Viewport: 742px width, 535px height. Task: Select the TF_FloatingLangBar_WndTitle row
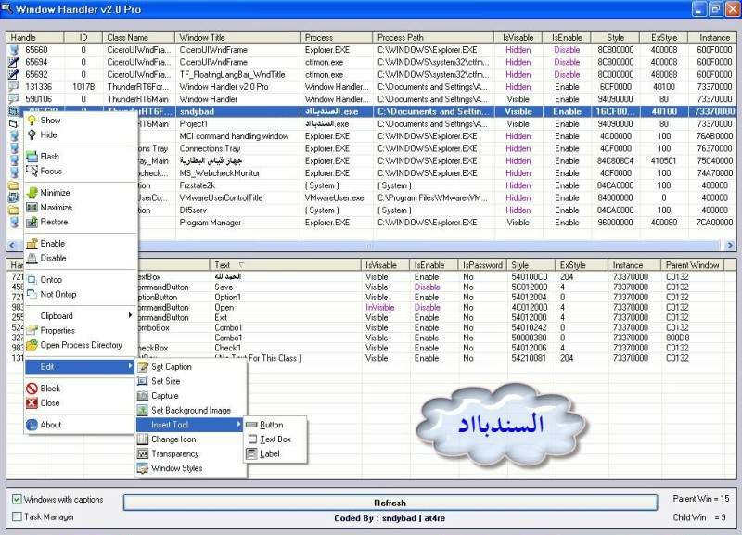[x=371, y=75]
